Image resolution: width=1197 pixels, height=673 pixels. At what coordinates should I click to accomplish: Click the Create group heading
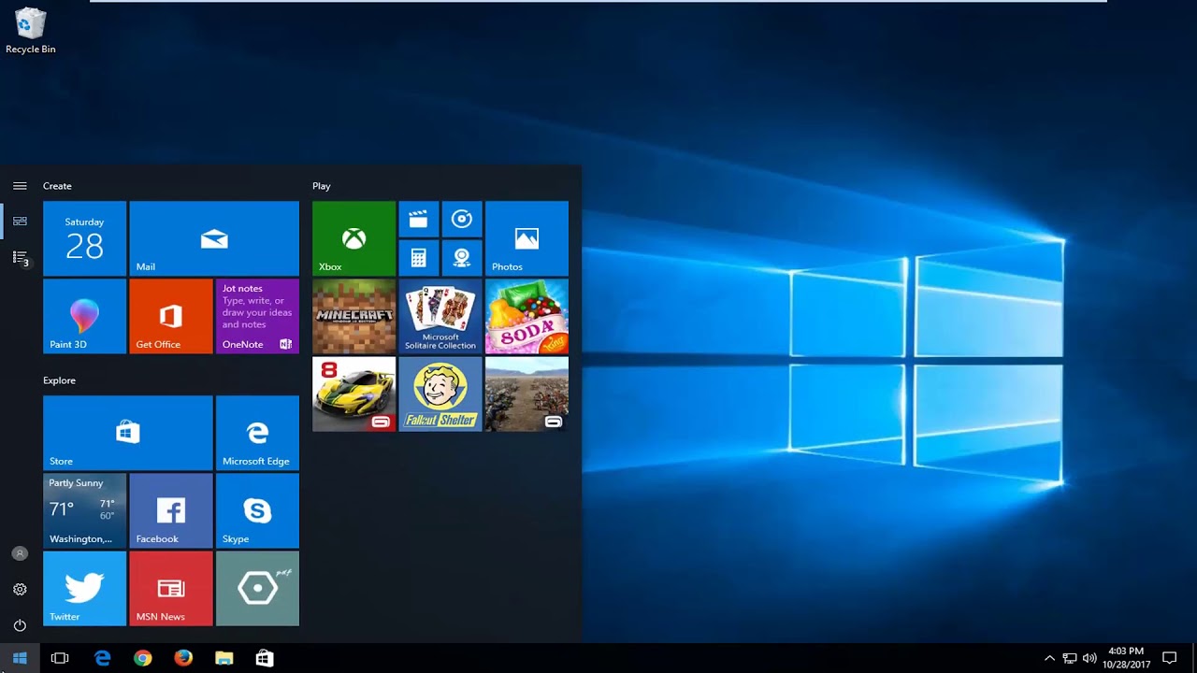coord(57,186)
